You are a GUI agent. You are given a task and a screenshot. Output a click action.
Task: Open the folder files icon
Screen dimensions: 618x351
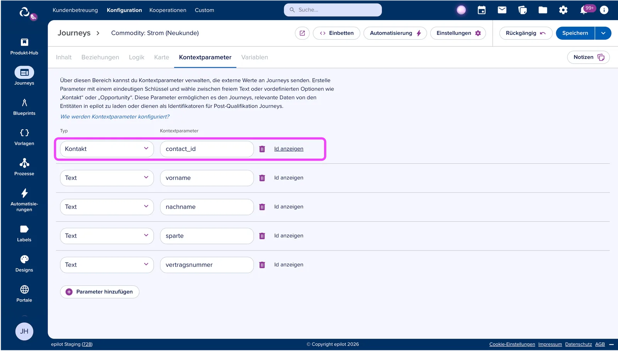(543, 10)
